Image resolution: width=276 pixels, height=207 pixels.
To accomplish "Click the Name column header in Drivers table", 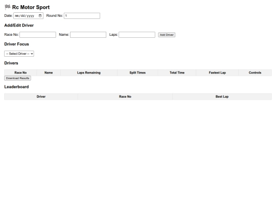I will (x=49, y=73).
